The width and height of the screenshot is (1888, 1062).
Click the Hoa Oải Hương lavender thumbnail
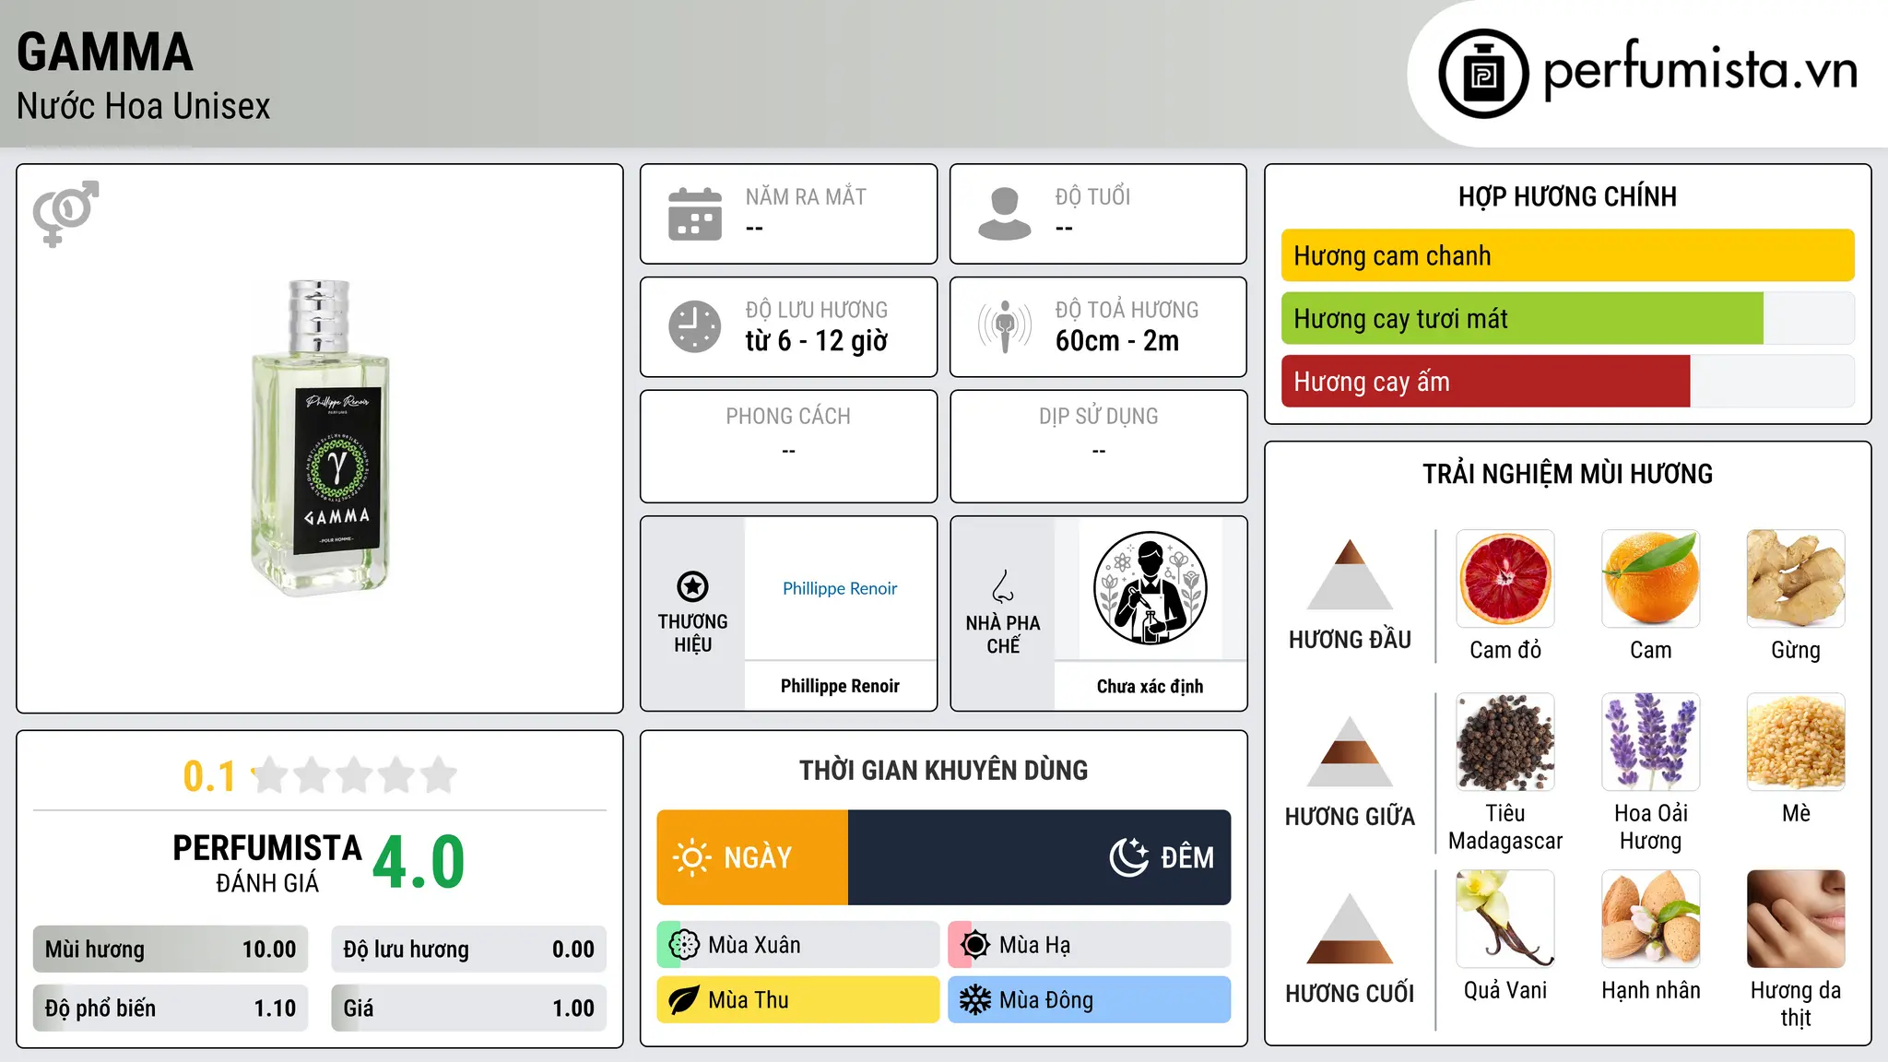(x=1650, y=742)
